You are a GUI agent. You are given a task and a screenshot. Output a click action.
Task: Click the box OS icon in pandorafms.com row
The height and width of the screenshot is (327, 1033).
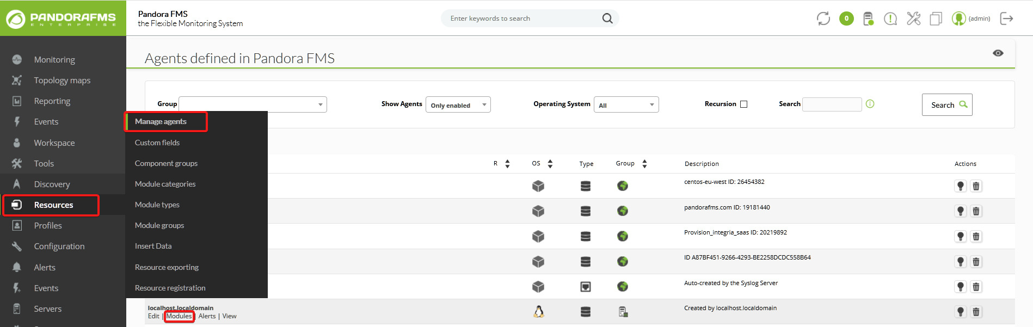[538, 211]
